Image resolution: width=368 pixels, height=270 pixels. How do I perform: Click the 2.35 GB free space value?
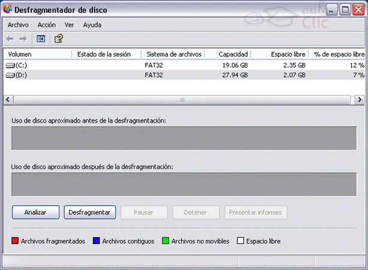tap(294, 65)
